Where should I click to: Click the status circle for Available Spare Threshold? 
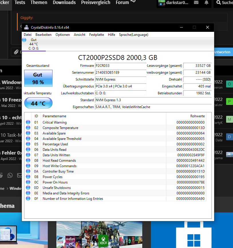(x=28, y=138)
